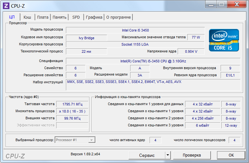Select the SPD tab
Screen dimensions: 249x163
coord(76,17)
